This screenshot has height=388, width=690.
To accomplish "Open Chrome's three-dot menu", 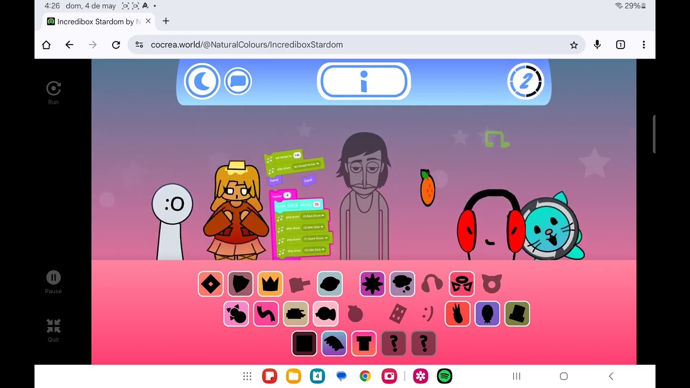I will [644, 45].
